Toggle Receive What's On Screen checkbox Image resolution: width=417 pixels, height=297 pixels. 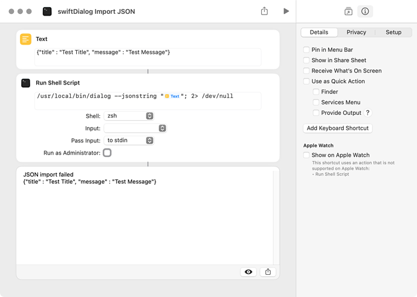click(x=306, y=71)
